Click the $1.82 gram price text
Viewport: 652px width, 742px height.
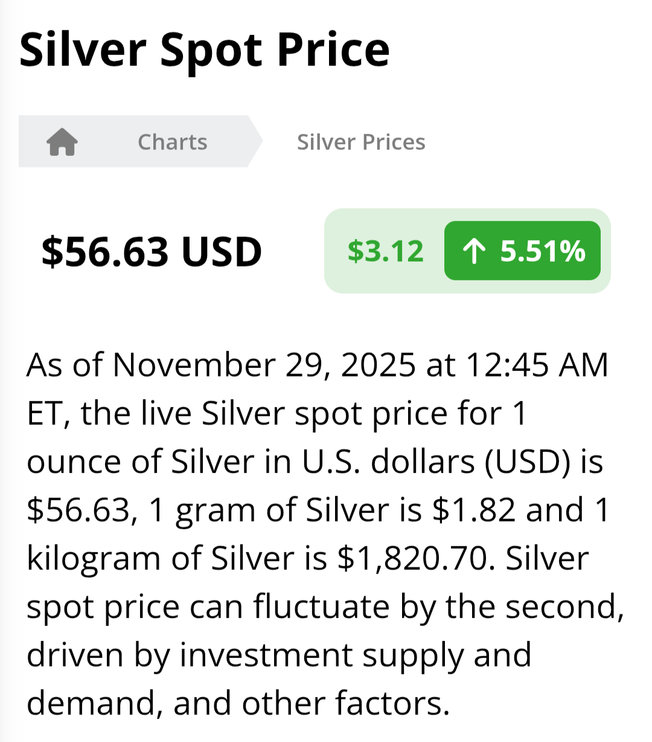point(474,510)
